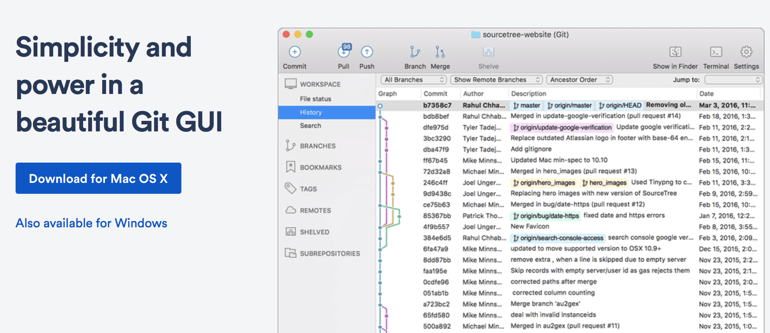Click the Bookmarks sidebar icon

290,167
